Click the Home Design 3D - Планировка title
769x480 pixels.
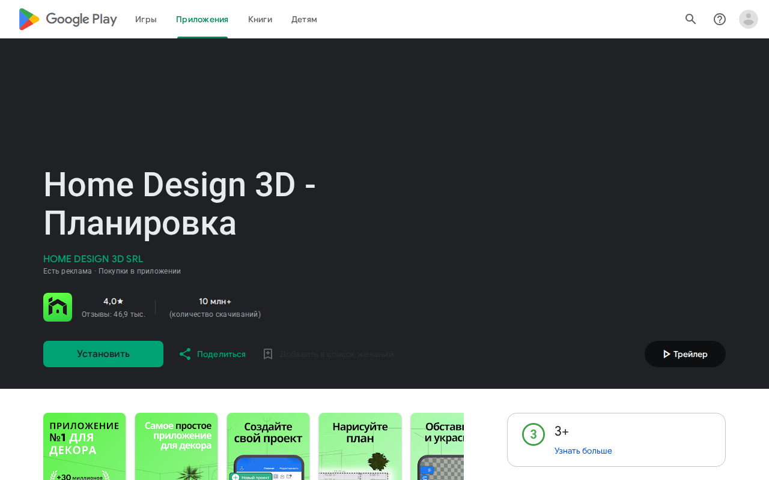tap(180, 204)
